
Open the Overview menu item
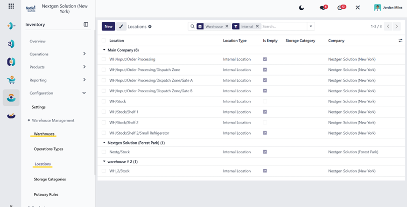[x=38, y=41]
